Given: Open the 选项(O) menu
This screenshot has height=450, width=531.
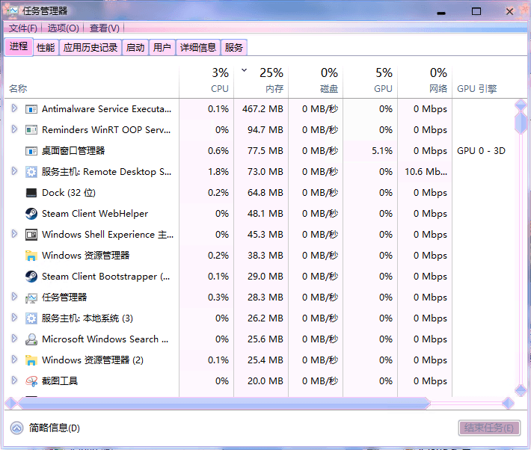Looking at the screenshot, I should click(63, 28).
